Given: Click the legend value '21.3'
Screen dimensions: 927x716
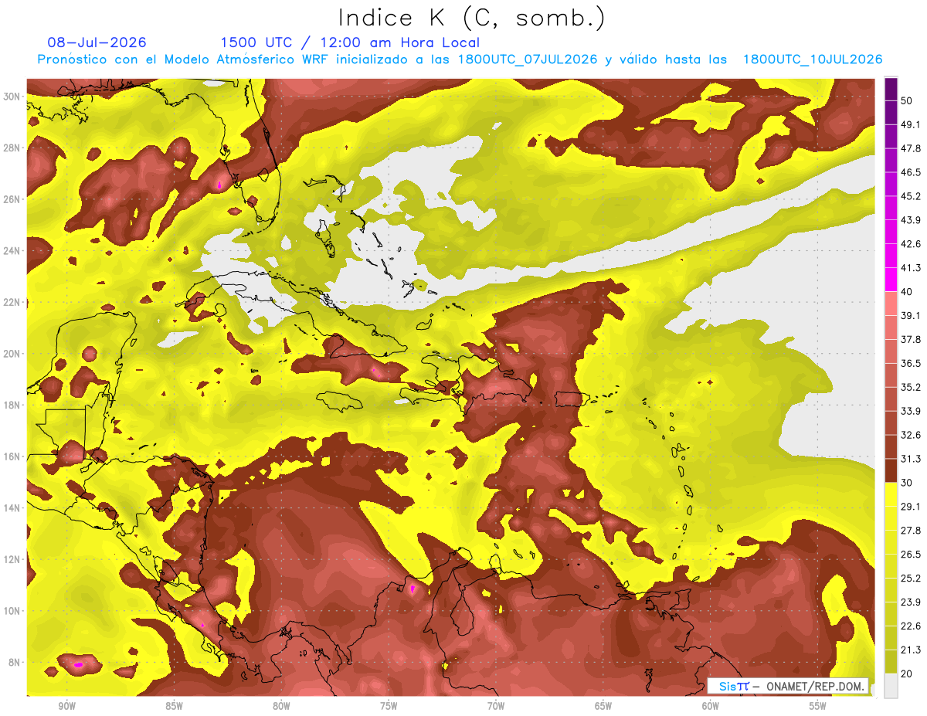Looking at the screenshot, I should [x=911, y=650].
